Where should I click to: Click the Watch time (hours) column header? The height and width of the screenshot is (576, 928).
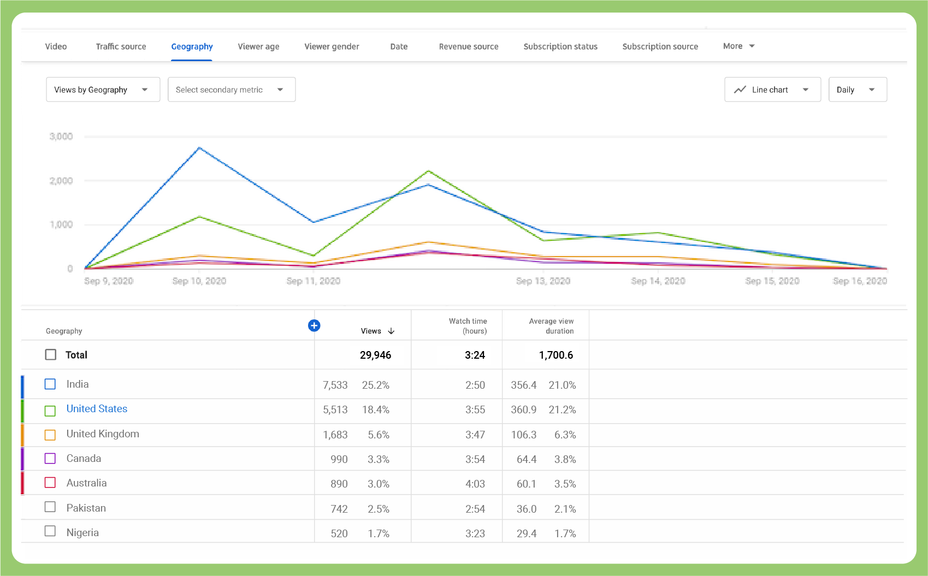(x=468, y=326)
